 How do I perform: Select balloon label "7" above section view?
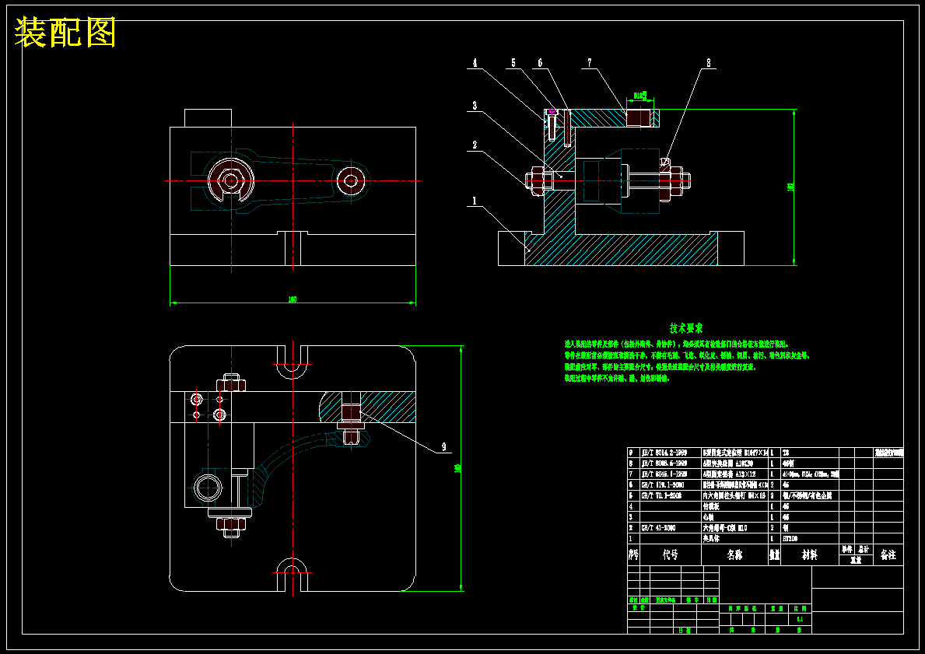[590, 62]
